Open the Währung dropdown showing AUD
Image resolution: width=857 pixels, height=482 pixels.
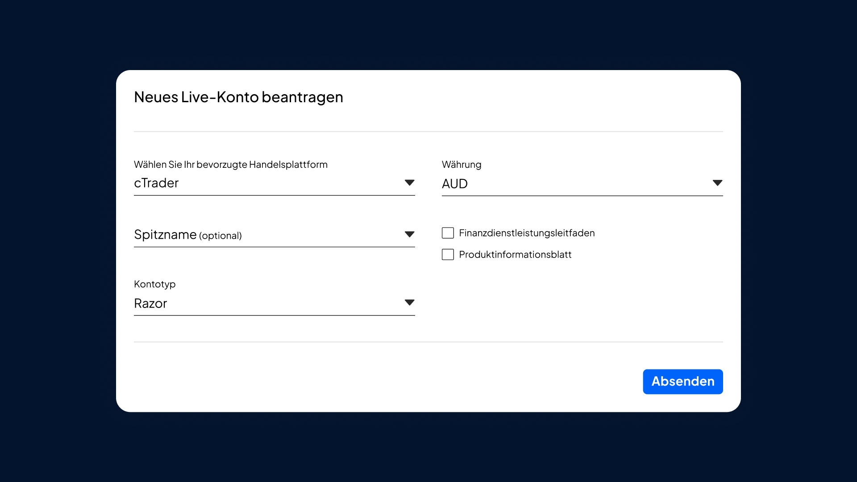point(582,184)
